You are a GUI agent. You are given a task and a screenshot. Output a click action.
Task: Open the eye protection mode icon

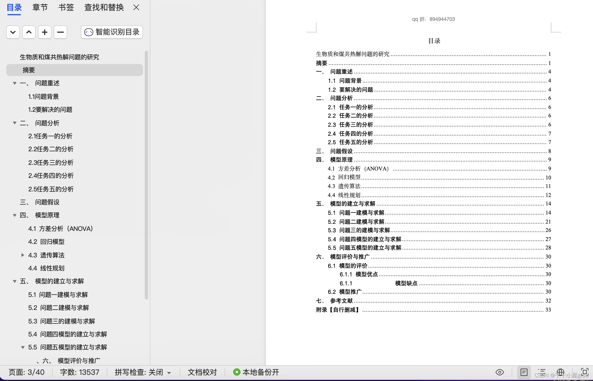click(x=499, y=372)
